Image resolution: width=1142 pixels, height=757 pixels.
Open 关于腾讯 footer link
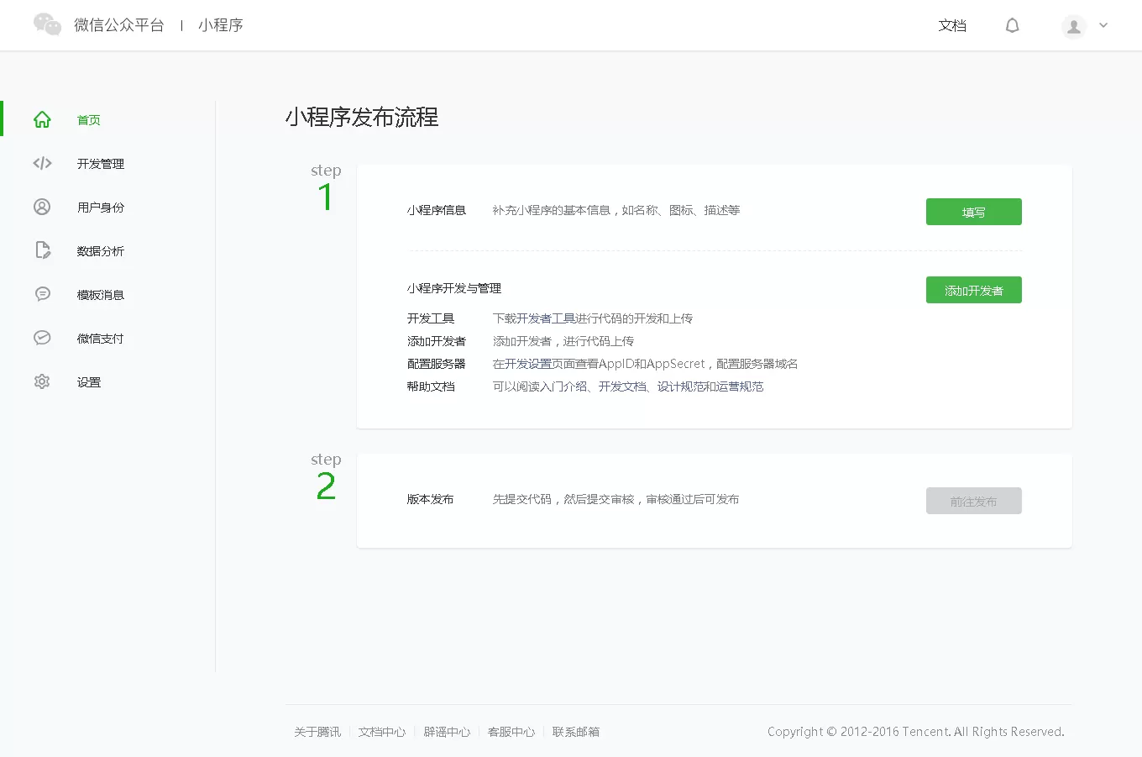tap(317, 732)
